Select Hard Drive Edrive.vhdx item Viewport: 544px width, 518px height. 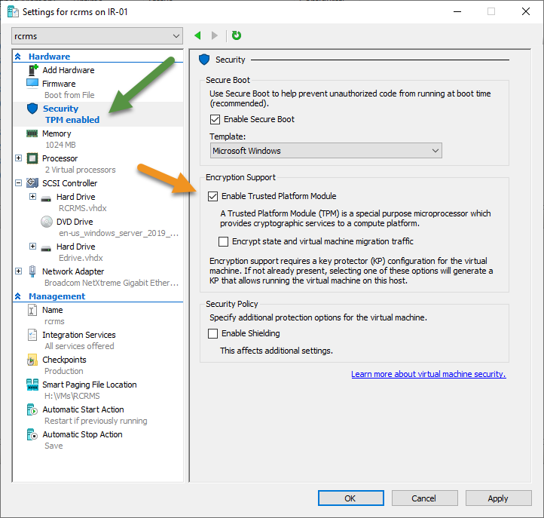click(75, 247)
